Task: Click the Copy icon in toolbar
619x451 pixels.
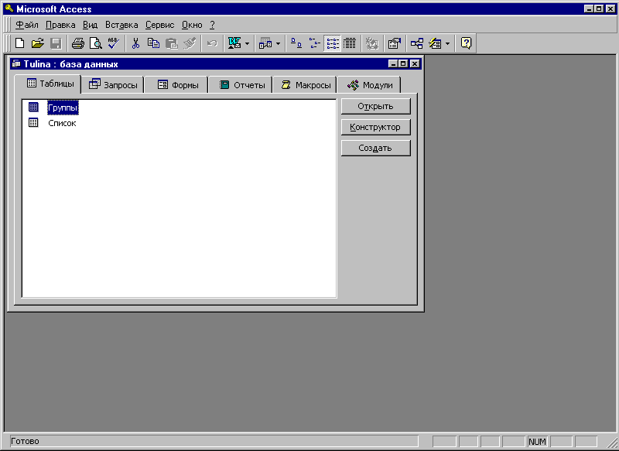Action: point(153,43)
